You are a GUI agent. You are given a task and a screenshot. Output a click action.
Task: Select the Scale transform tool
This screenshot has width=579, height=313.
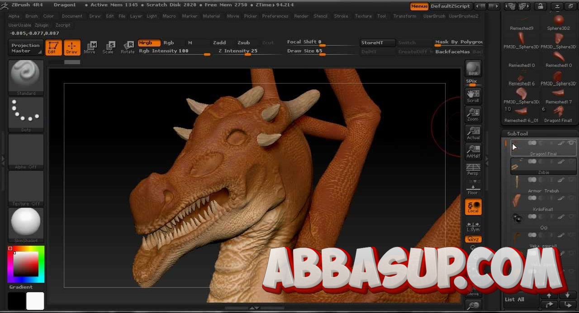tap(109, 47)
